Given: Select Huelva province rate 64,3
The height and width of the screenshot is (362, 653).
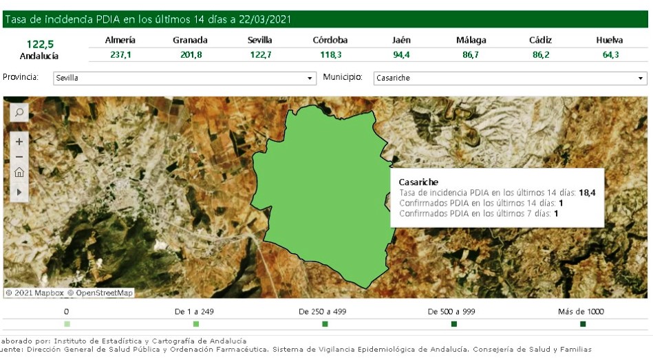Looking at the screenshot, I should (x=609, y=55).
